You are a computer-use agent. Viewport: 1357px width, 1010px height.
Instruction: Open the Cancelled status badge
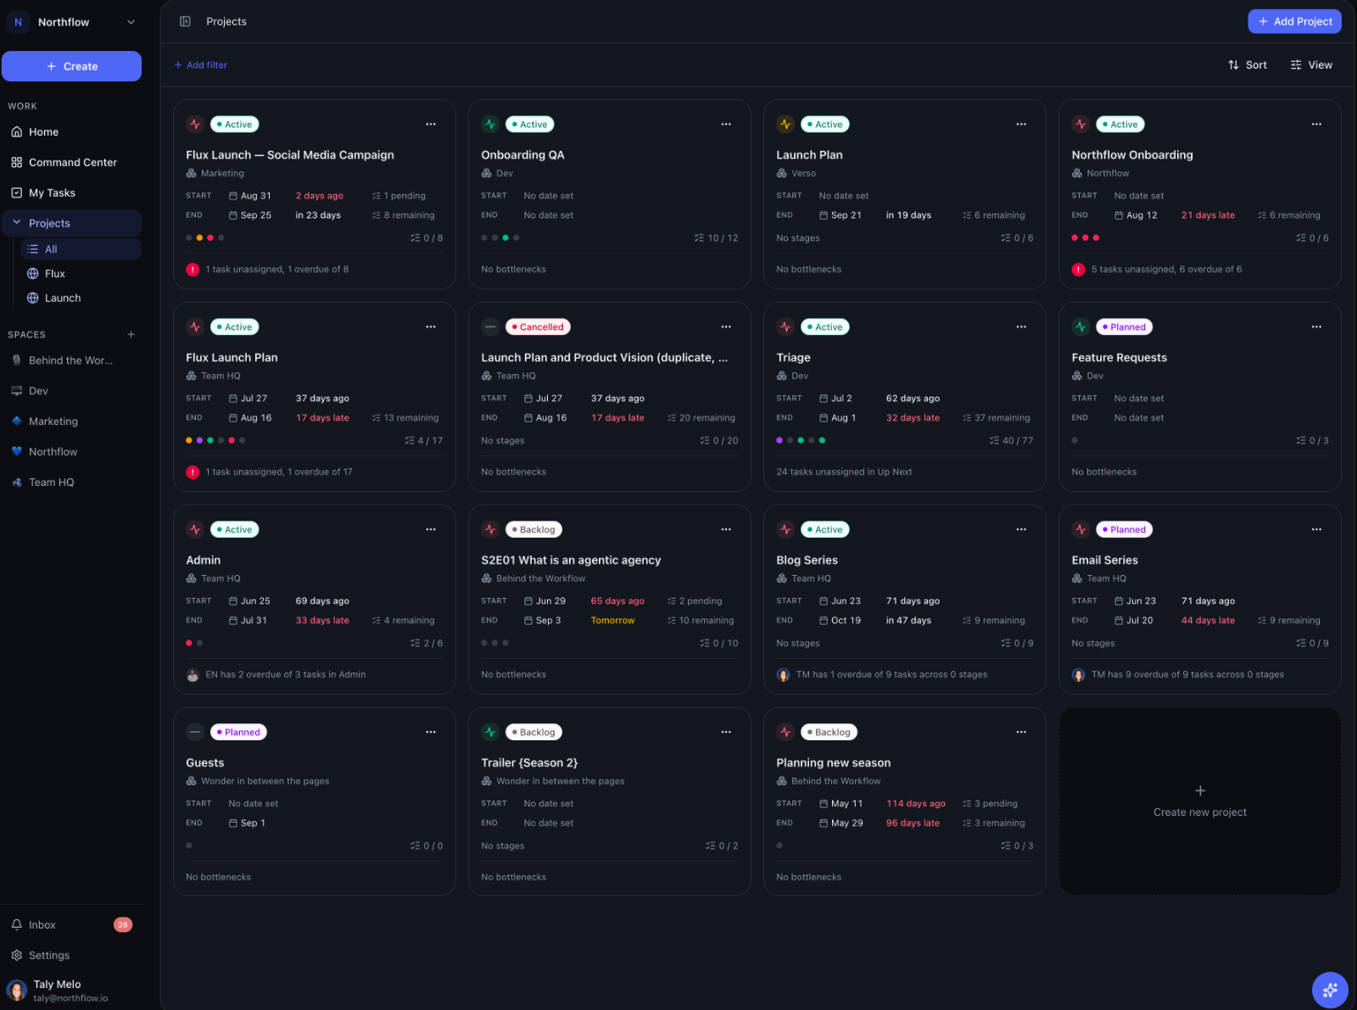click(539, 326)
